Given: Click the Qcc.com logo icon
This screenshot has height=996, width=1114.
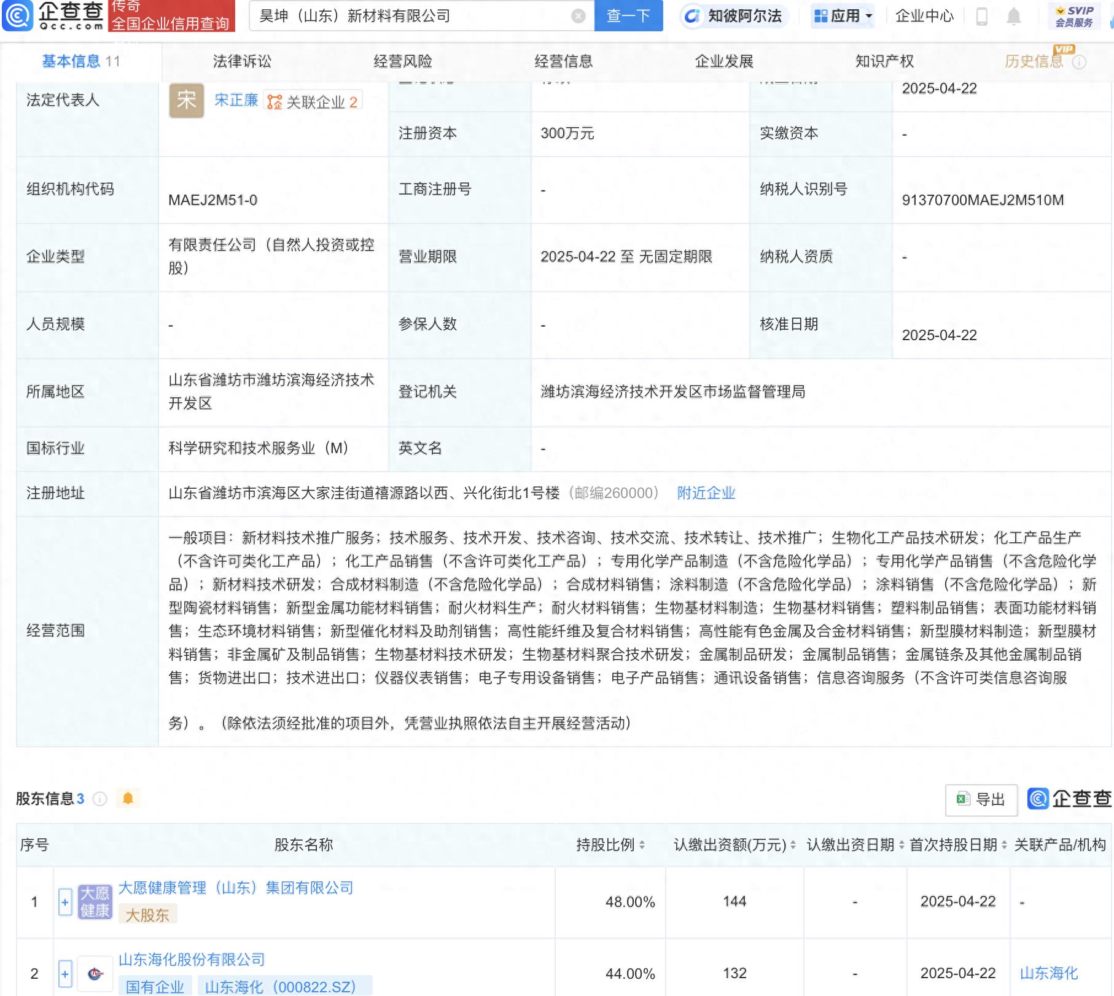Looking at the screenshot, I should point(18,15).
